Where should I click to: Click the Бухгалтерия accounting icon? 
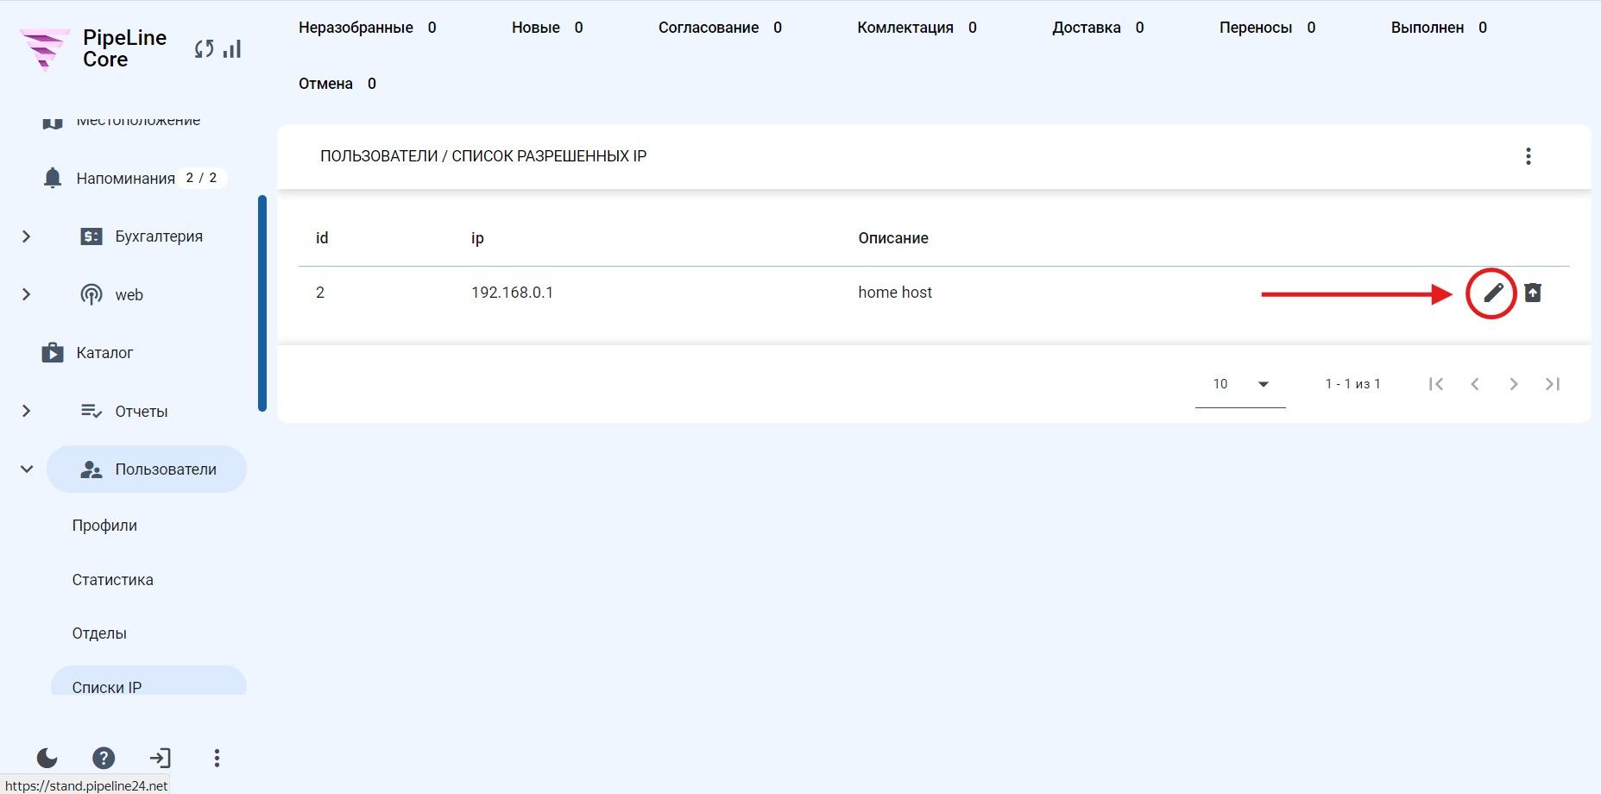pos(91,236)
